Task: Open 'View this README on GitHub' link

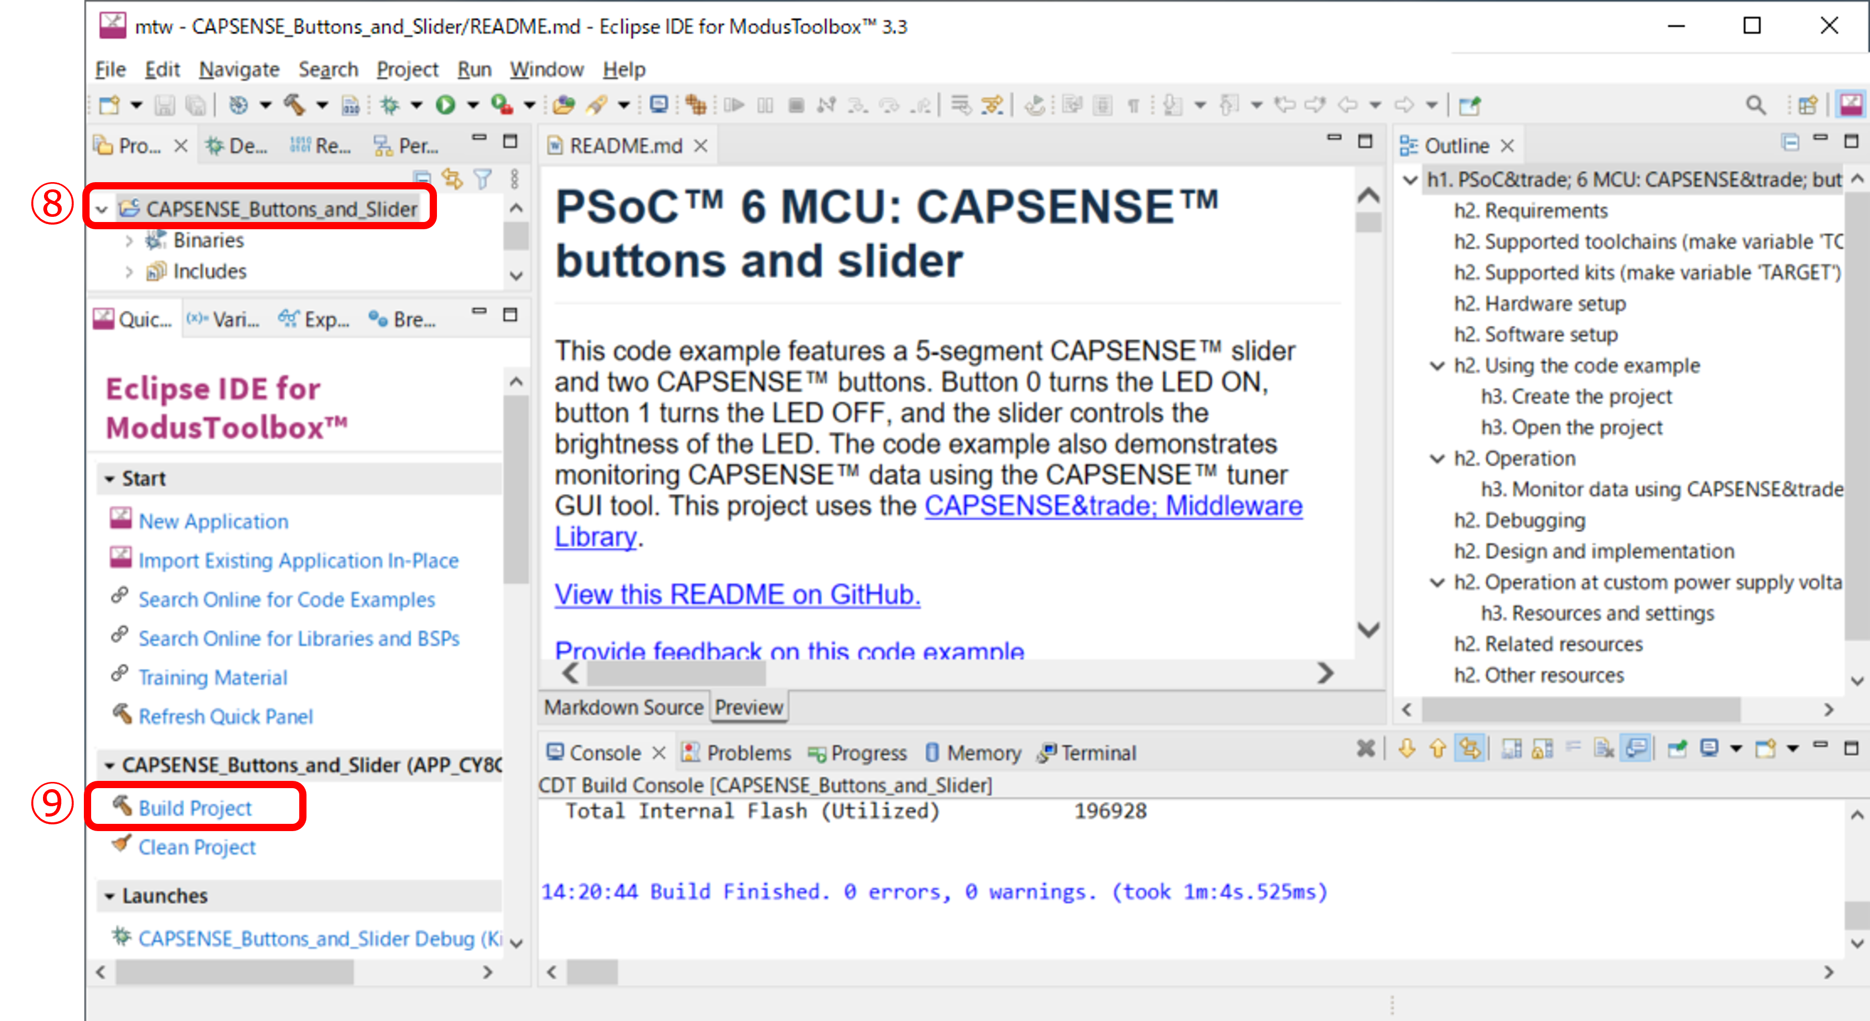Action: (738, 594)
